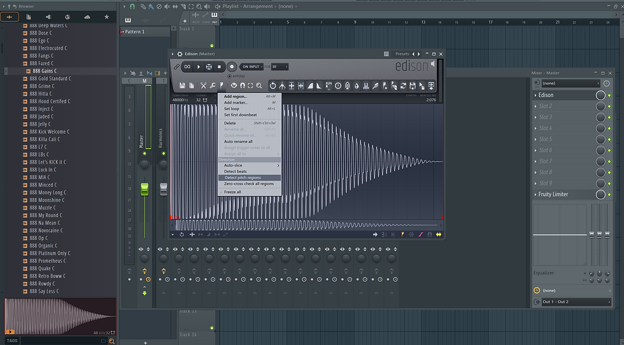
Task: Choose Add marker from the menu
Action: (250, 102)
